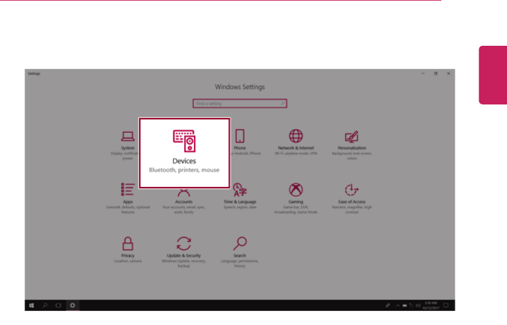Open the Phone settings icon

coord(240,136)
